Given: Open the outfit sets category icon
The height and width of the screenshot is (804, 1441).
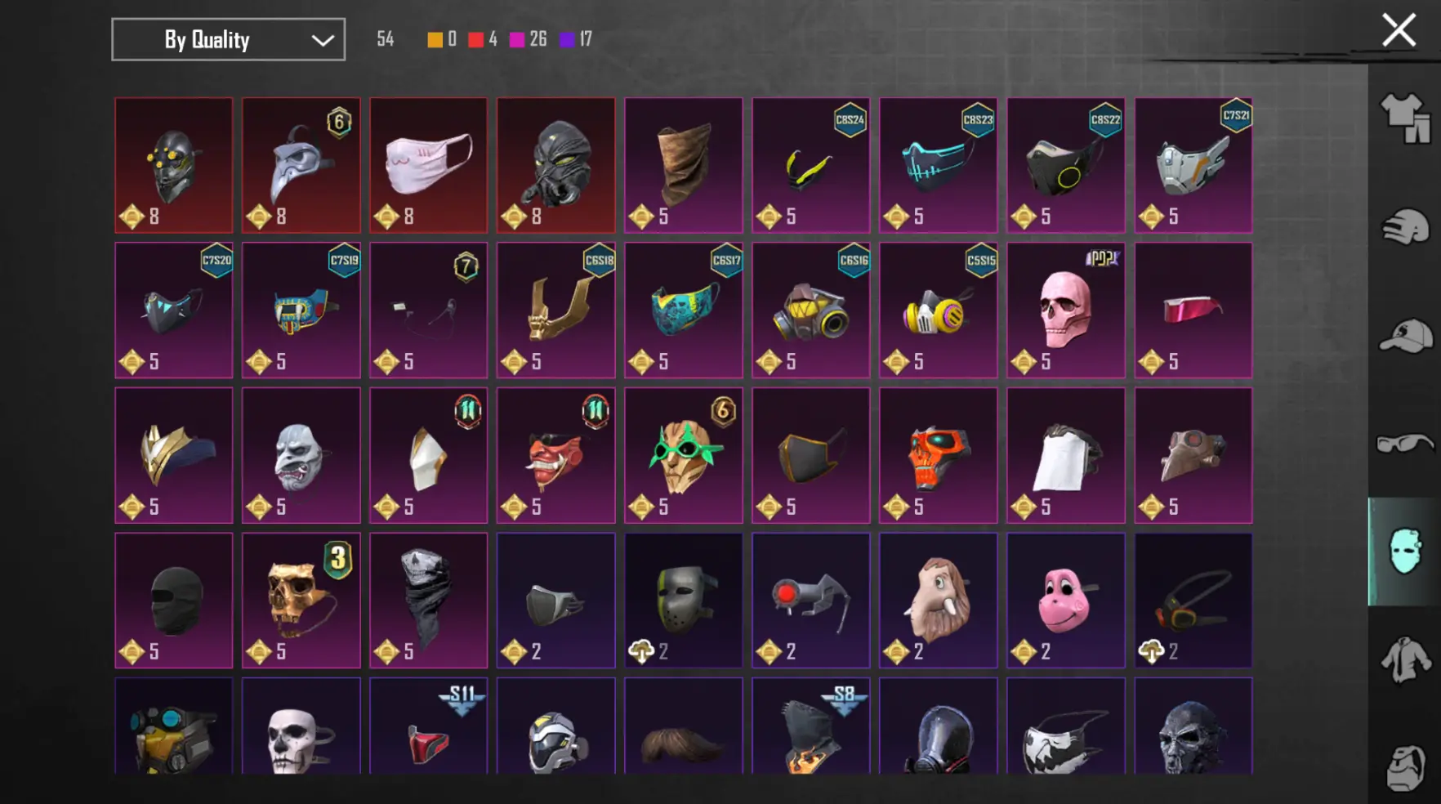Looking at the screenshot, I should click(x=1405, y=118).
